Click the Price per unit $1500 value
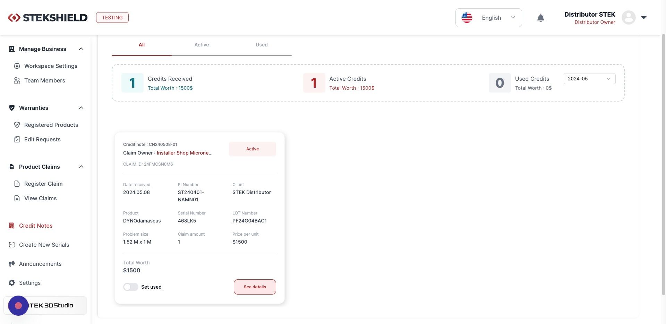666x324 pixels. pos(240,242)
